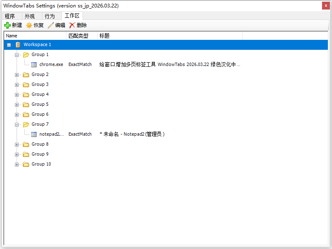Expand Group 2 in the tree
Viewport: 332px width, 249px height.
(17, 74)
